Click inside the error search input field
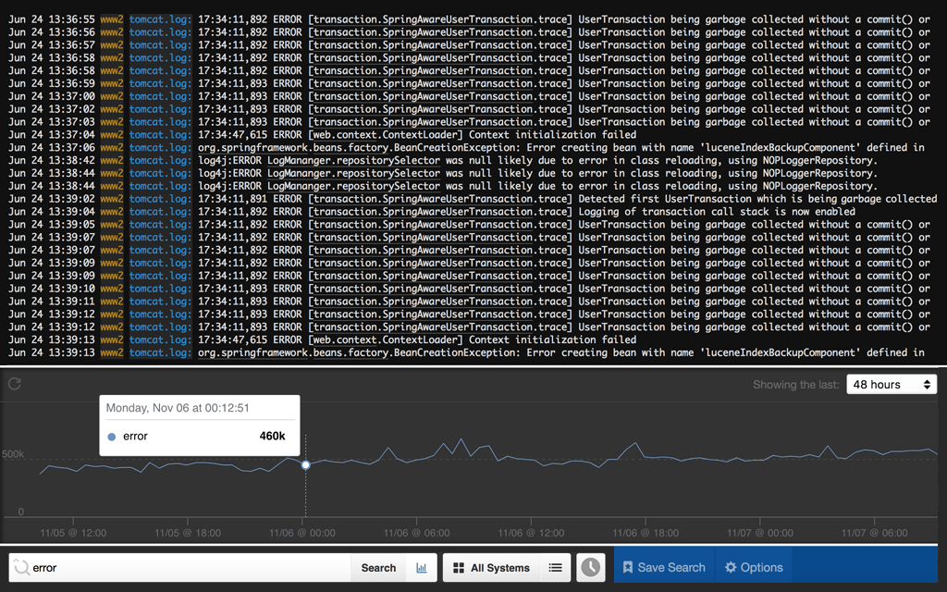This screenshot has height=592, width=947. [x=185, y=567]
